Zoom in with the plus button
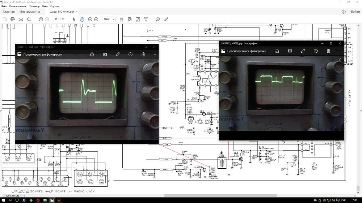The width and height of the screenshot is (362, 203). click(96, 19)
